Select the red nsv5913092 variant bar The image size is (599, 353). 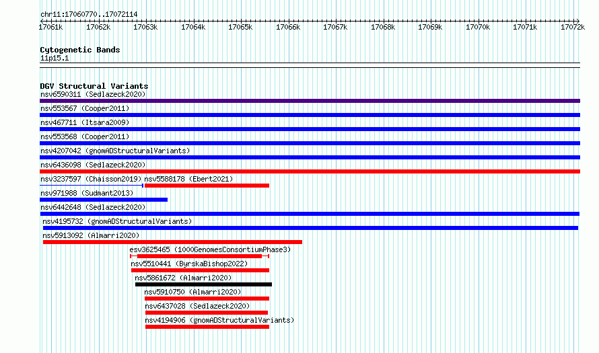[x=172, y=242]
